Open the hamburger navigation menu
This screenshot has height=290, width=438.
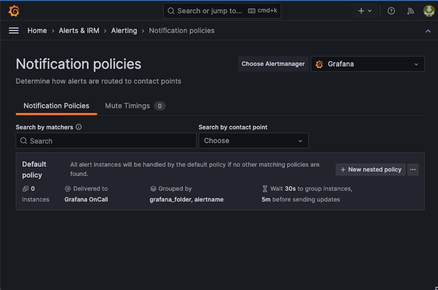pyautogui.click(x=14, y=30)
